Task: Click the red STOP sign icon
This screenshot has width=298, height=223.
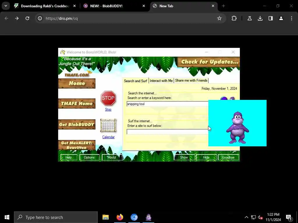Action: (108, 98)
